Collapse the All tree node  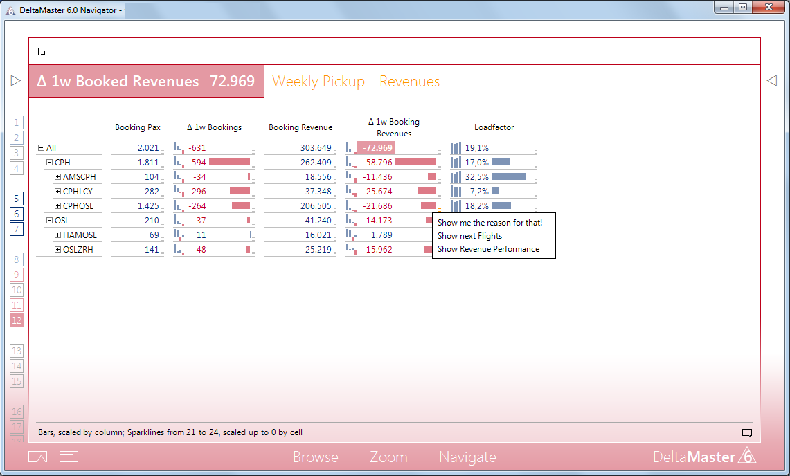coord(42,148)
